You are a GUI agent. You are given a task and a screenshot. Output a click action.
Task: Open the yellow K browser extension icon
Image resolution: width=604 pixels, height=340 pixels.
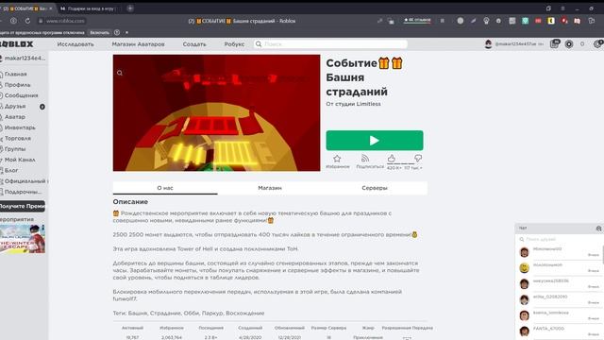tap(551, 21)
